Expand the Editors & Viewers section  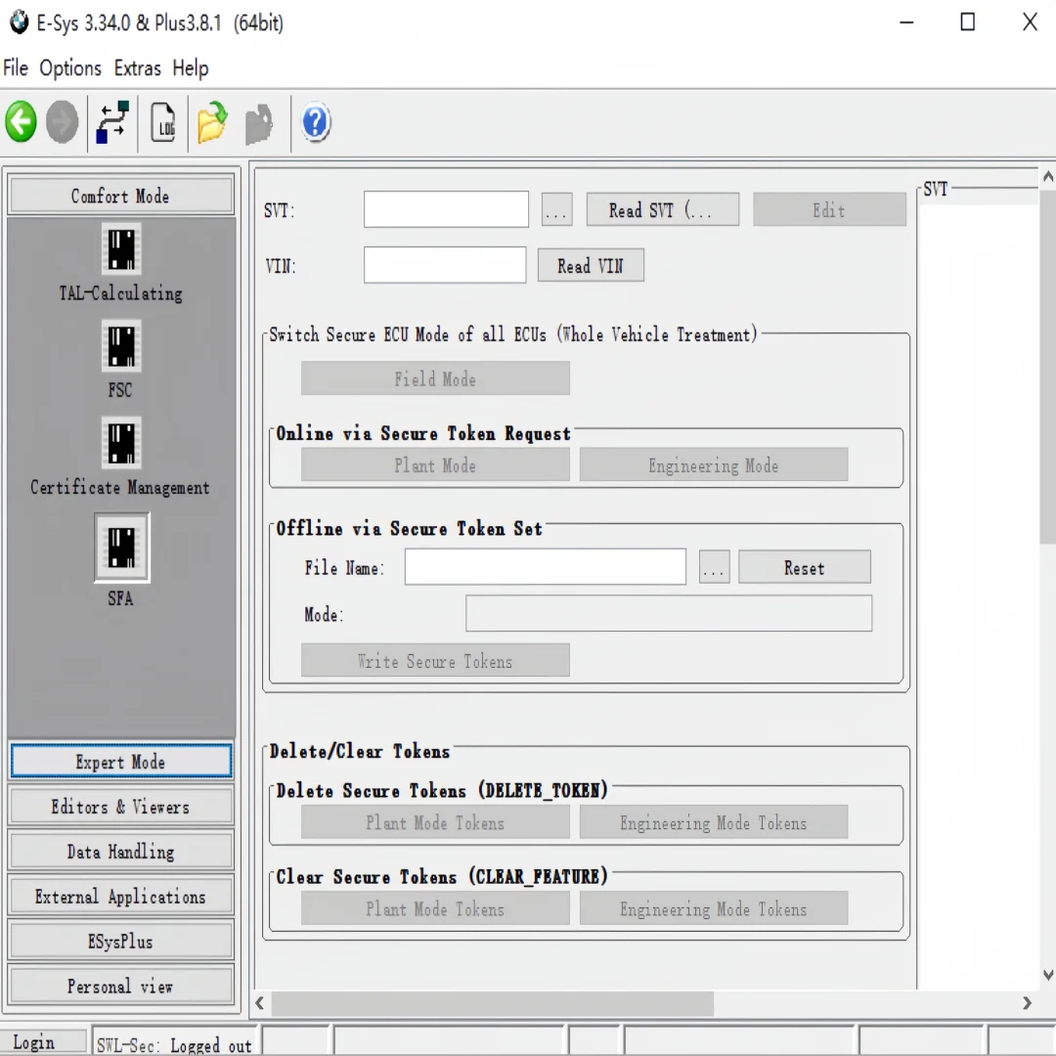[121, 806]
